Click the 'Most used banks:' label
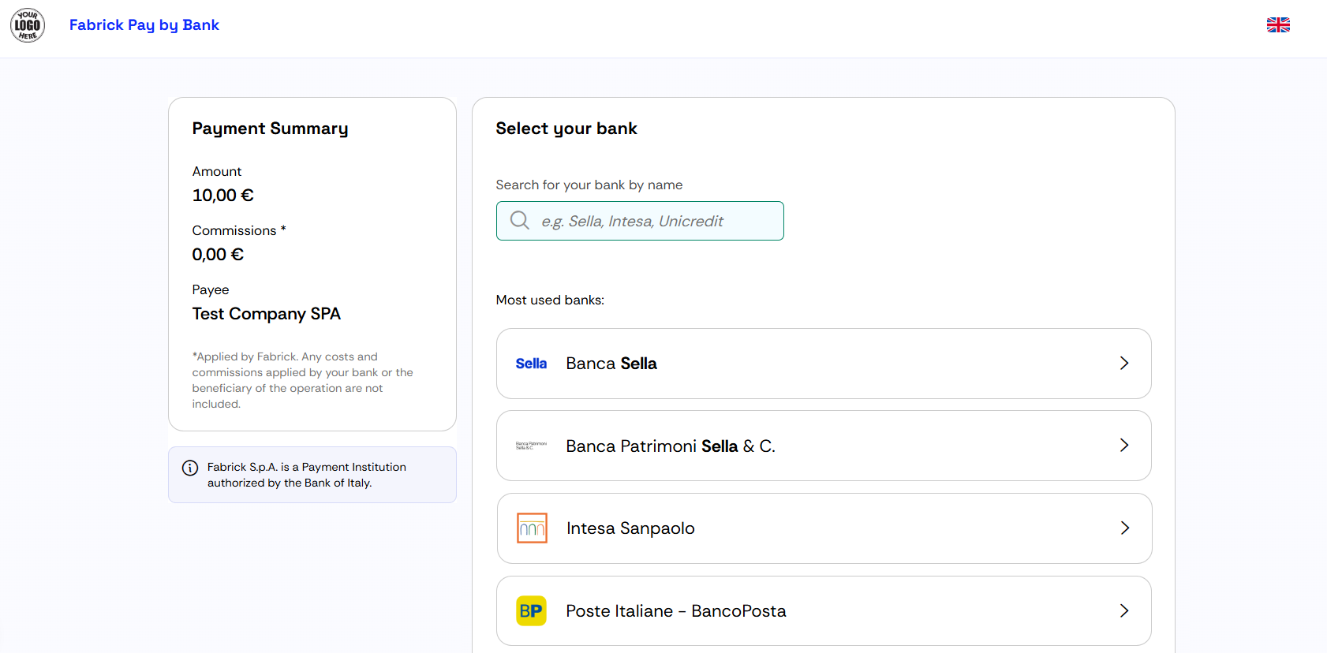The height and width of the screenshot is (653, 1327). [x=550, y=300]
